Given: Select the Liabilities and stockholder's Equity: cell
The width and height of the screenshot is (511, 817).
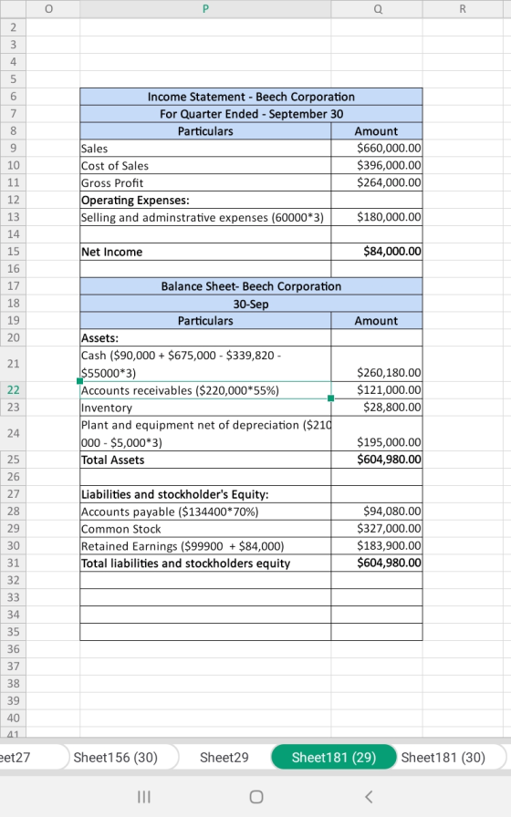Looking at the screenshot, I should pyautogui.click(x=205, y=494).
